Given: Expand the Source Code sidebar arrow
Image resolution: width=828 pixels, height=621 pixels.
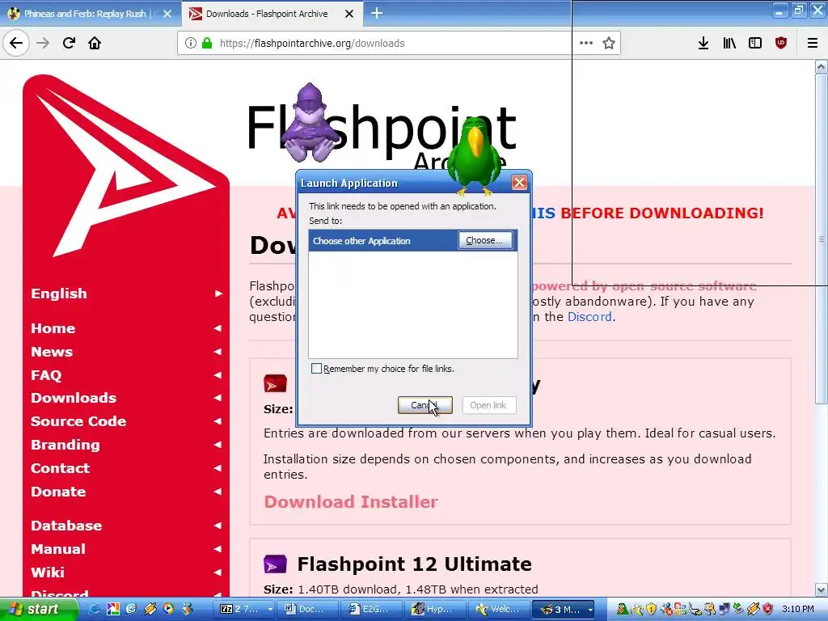Looking at the screenshot, I should pos(218,421).
